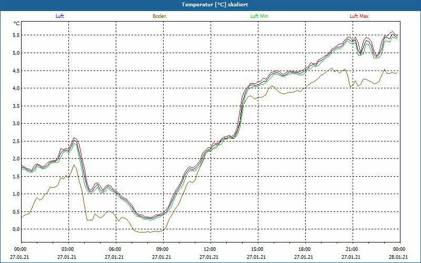Click the '06:00' time axis label
The image size is (421, 263).
pyautogui.click(x=116, y=249)
